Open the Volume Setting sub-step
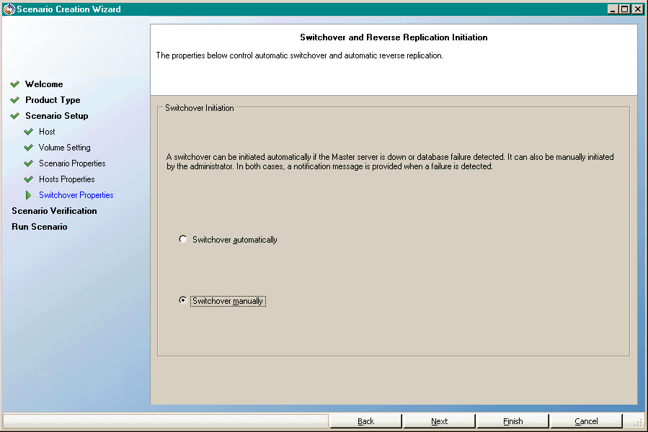648x432 pixels. click(64, 148)
